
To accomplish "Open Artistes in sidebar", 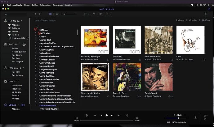I will (x=16, y=28).
